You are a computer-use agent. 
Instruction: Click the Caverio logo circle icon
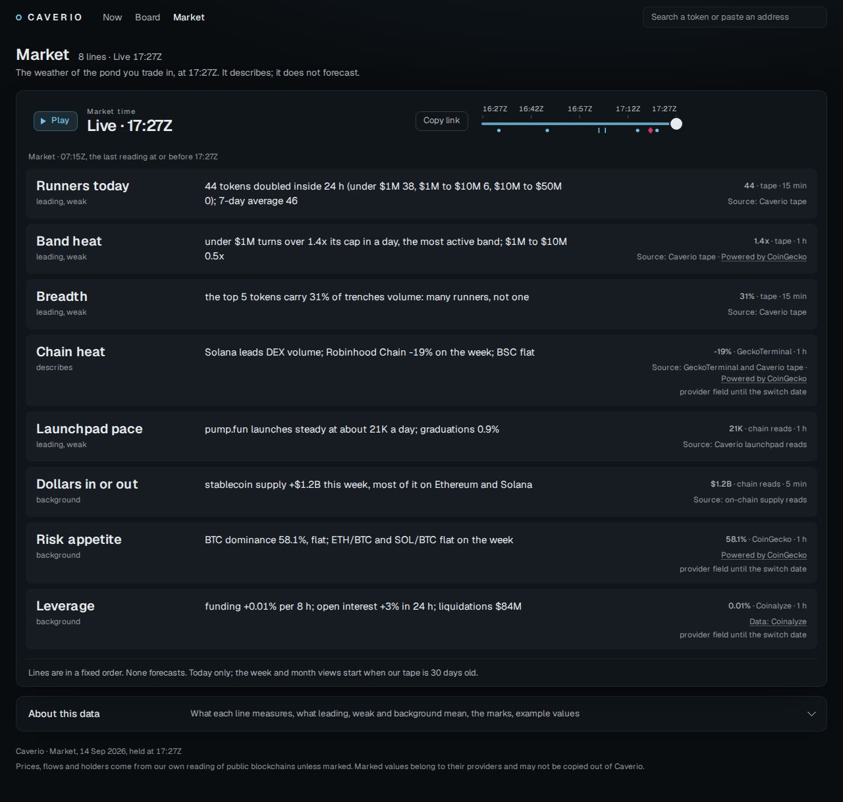[19, 18]
